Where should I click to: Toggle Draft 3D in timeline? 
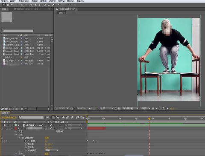[58, 118]
